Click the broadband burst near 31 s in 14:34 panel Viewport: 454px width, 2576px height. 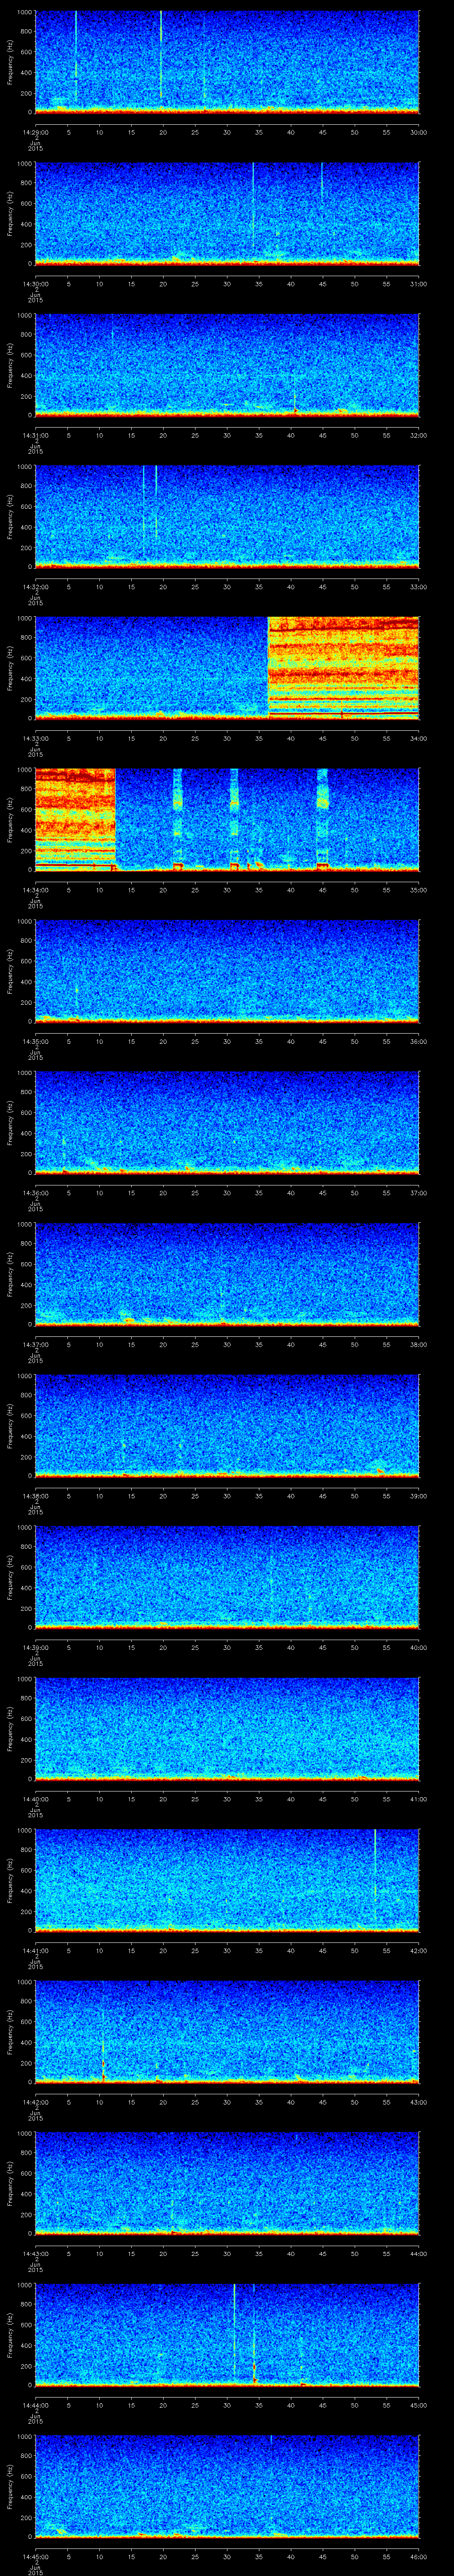pos(235,819)
